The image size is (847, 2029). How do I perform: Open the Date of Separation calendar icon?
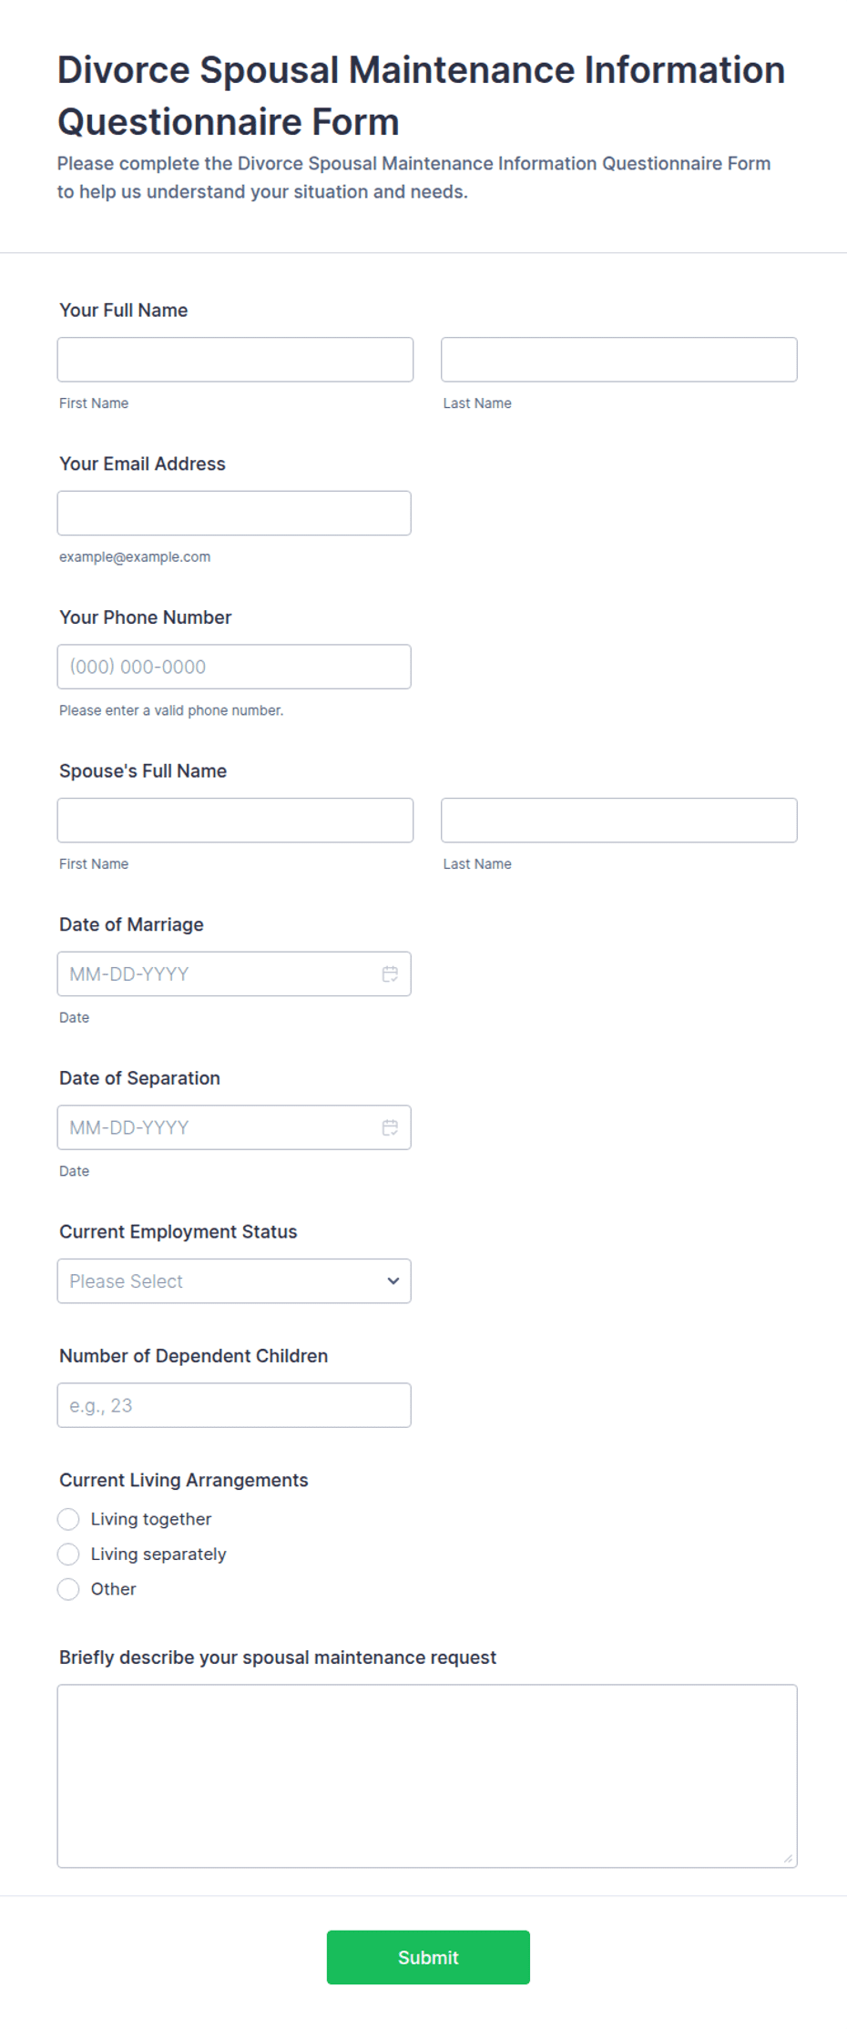pyautogui.click(x=390, y=1127)
